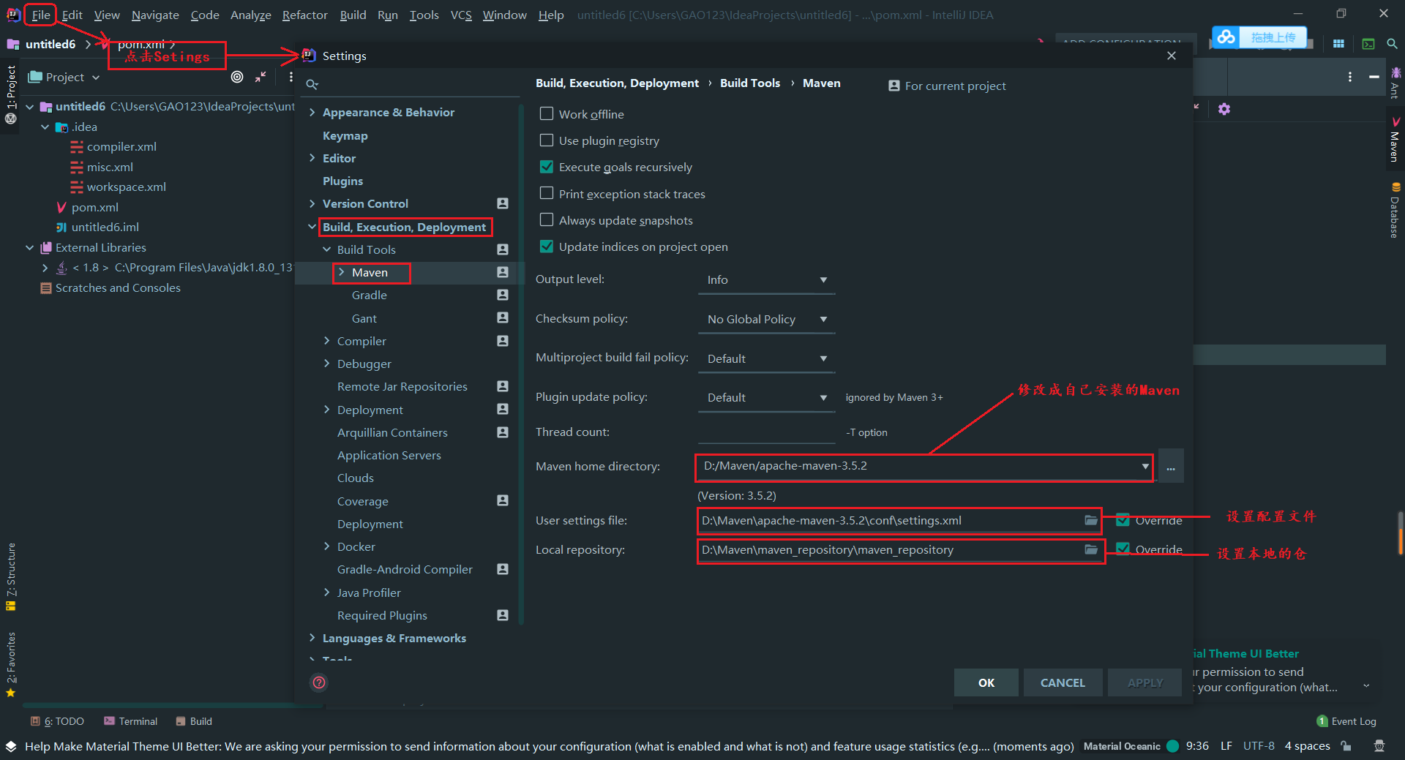Enable Print exception stack traces checkbox
1405x760 pixels.
point(547,194)
